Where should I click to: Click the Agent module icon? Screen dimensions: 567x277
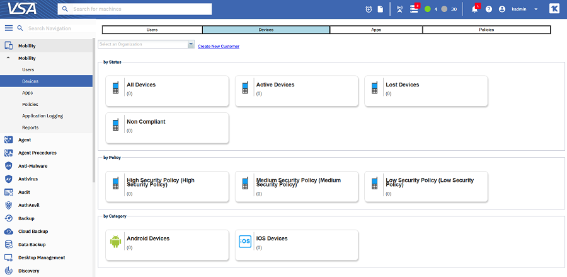click(9, 140)
